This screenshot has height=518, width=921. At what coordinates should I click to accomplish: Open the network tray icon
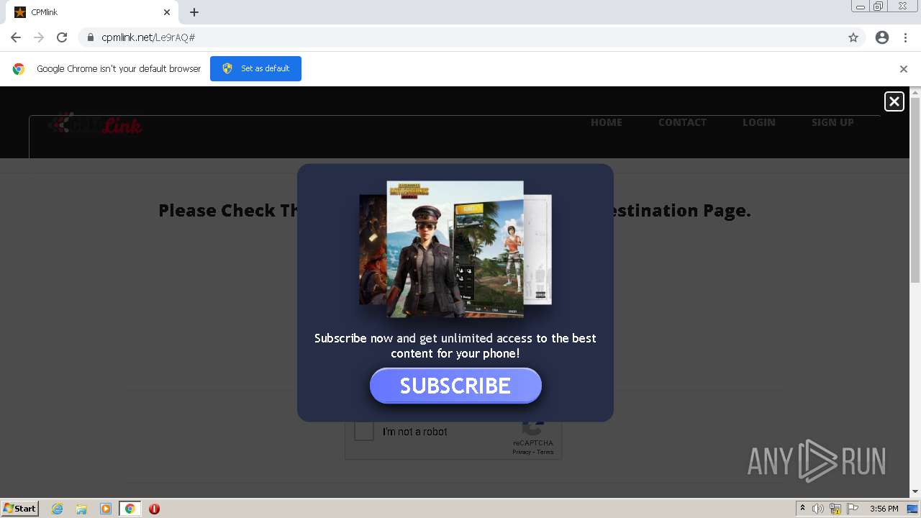(835, 509)
